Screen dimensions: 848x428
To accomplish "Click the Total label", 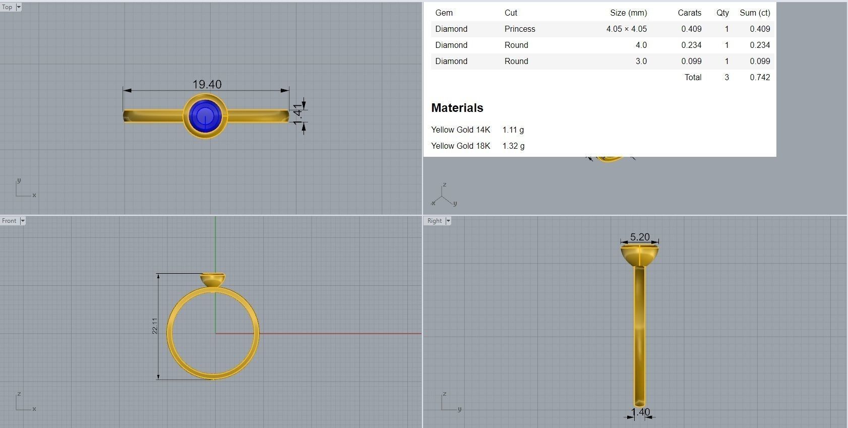I will (693, 78).
